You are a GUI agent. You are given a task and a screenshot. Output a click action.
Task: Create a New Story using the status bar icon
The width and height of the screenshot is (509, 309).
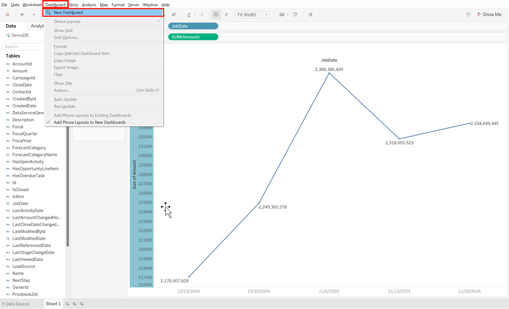(81, 304)
